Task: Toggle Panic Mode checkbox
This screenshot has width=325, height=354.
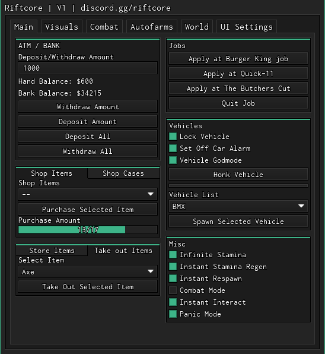Action: (x=173, y=314)
